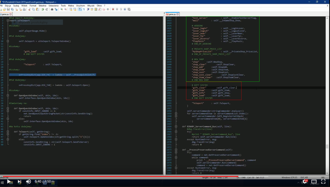Collapse the fold at line 1964 BINARY_ServerCommand_Run
Screen dimensions: 330x187
pyautogui.click(x=176, y=126)
